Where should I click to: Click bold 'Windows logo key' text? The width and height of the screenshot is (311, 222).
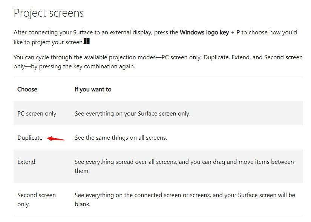click(204, 32)
